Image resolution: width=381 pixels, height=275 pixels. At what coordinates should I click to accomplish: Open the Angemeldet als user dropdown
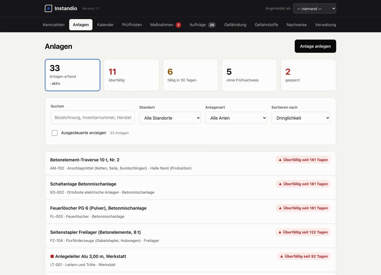(315, 8)
